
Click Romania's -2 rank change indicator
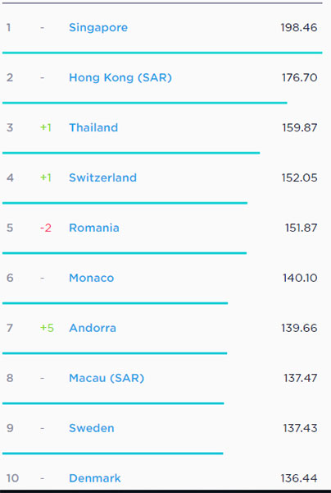(46, 228)
